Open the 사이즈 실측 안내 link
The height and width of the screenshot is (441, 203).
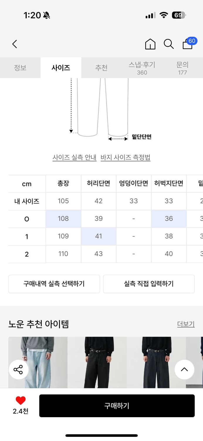pyautogui.click(x=74, y=158)
